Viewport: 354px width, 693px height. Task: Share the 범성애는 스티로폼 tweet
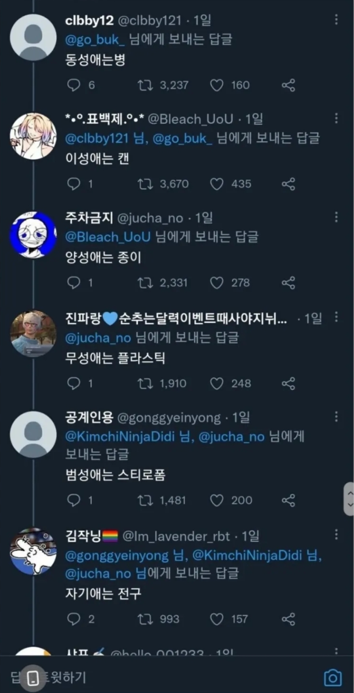(x=288, y=500)
